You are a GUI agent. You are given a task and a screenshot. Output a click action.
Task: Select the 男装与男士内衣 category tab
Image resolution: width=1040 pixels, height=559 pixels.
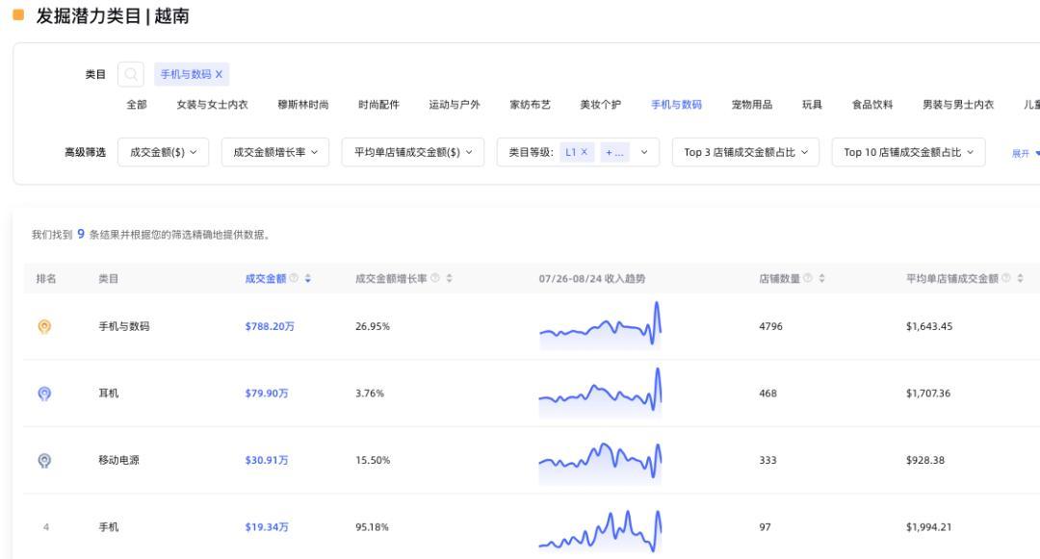pyautogui.click(x=958, y=105)
